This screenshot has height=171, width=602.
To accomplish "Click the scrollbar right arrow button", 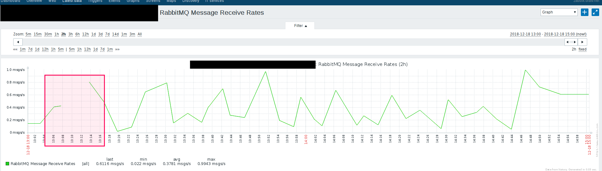I will pos(582,42).
